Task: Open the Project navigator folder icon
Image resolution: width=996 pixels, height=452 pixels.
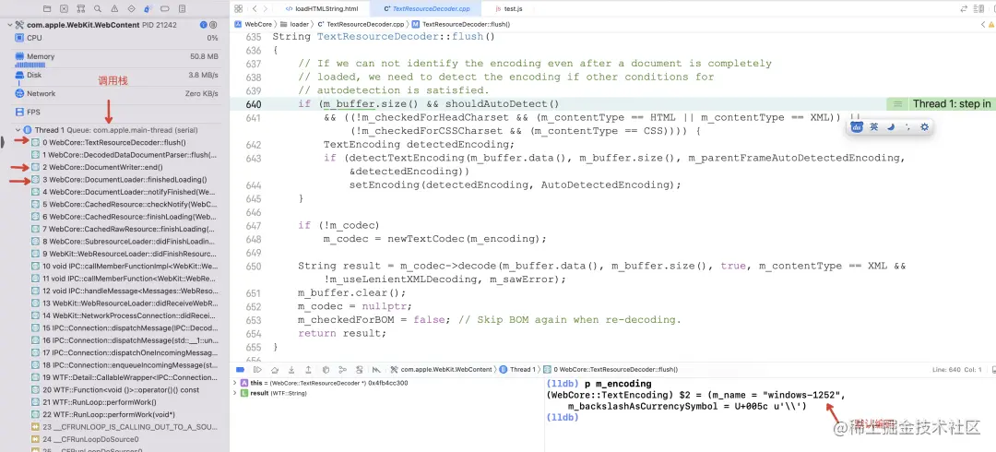Action: click(47, 9)
